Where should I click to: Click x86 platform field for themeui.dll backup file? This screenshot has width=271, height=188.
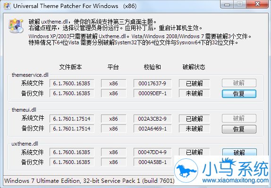point(114,129)
